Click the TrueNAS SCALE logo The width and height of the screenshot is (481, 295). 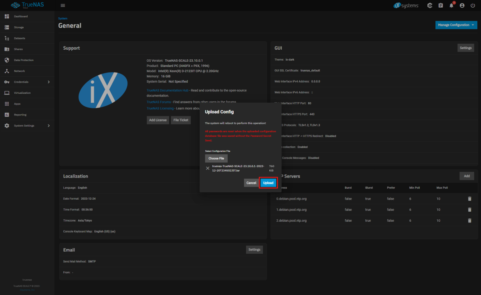(x=26, y=6)
